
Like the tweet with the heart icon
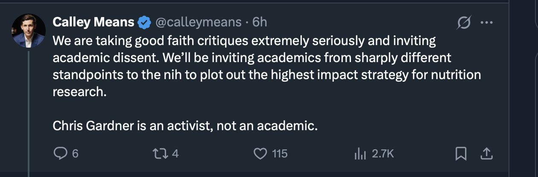(x=260, y=154)
